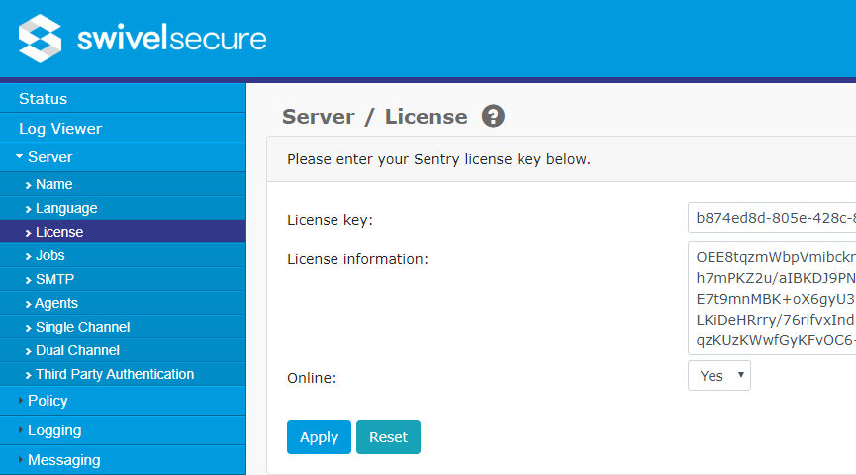This screenshot has height=475, width=856.
Task: Open Agents settings
Action: pos(123,303)
